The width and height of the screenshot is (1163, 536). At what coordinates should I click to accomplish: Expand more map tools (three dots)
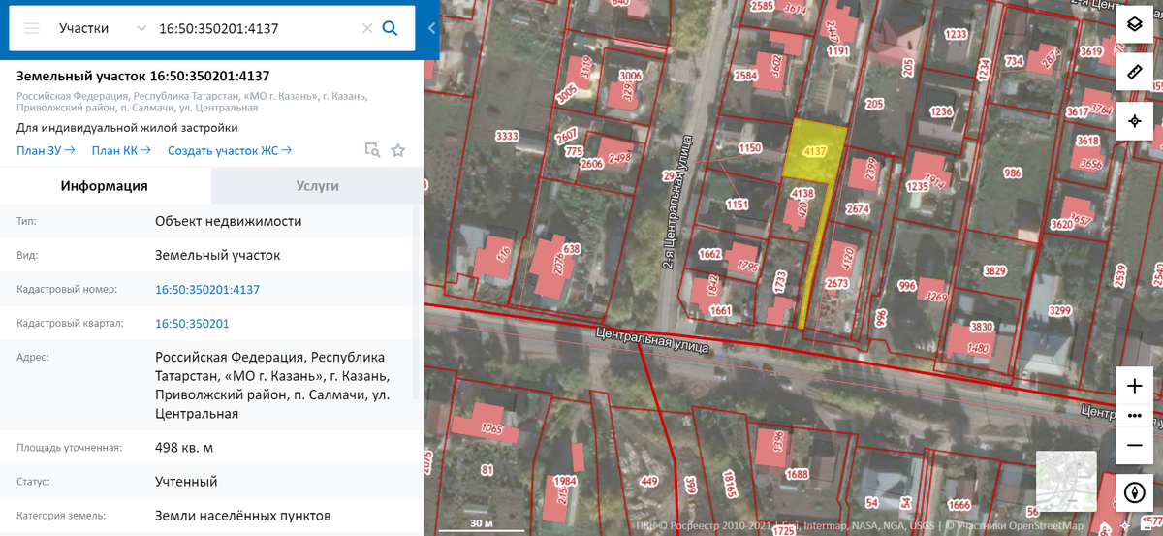tap(1134, 415)
